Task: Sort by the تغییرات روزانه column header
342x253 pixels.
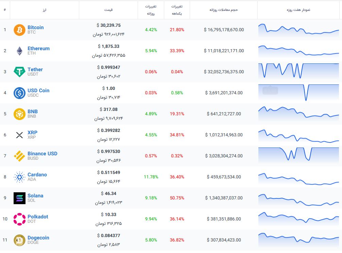Action: click(x=151, y=10)
